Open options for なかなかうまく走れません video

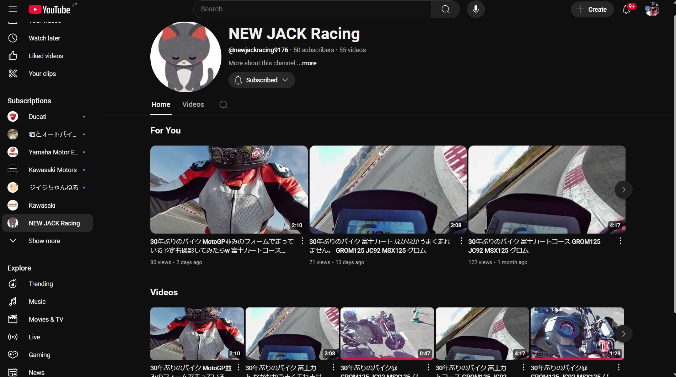461,241
